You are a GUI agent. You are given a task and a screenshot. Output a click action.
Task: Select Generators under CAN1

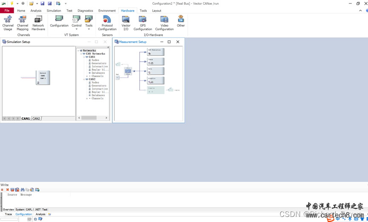[99, 63]
